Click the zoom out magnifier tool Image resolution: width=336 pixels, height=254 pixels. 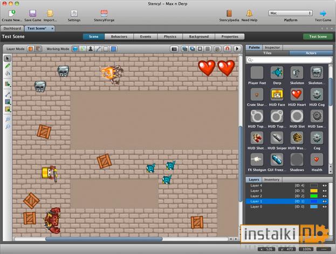tap(8, 127)
